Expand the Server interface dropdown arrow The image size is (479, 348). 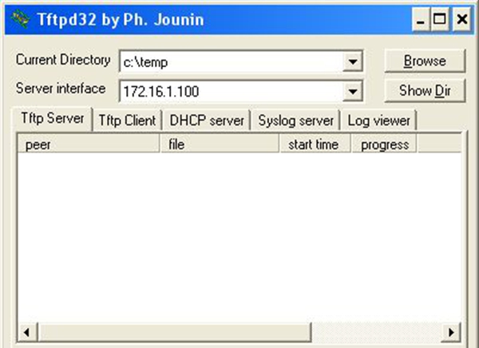353,91
